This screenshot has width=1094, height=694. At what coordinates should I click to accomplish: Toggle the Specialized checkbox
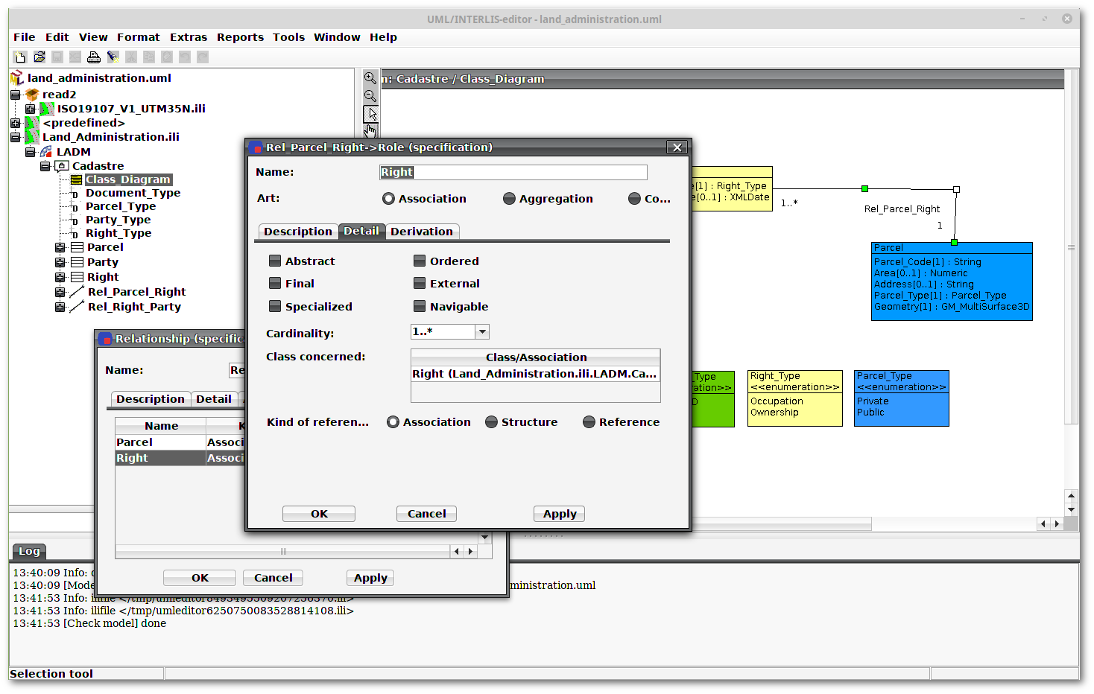[x=275, y=307]
